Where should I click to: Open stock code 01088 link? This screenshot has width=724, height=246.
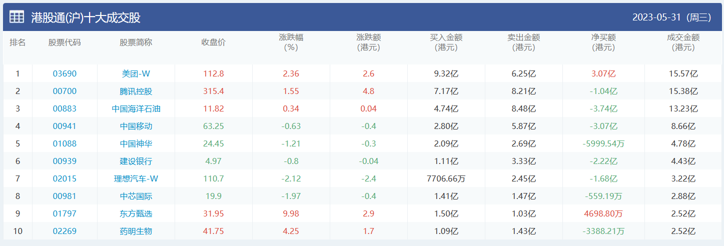pyautogui.click(x=65, y=143)
